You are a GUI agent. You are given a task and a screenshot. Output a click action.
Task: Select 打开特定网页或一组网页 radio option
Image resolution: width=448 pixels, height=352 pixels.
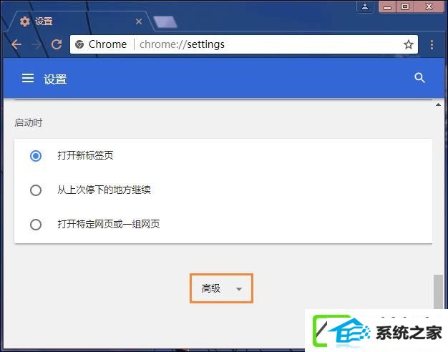(x=36, y=224)
